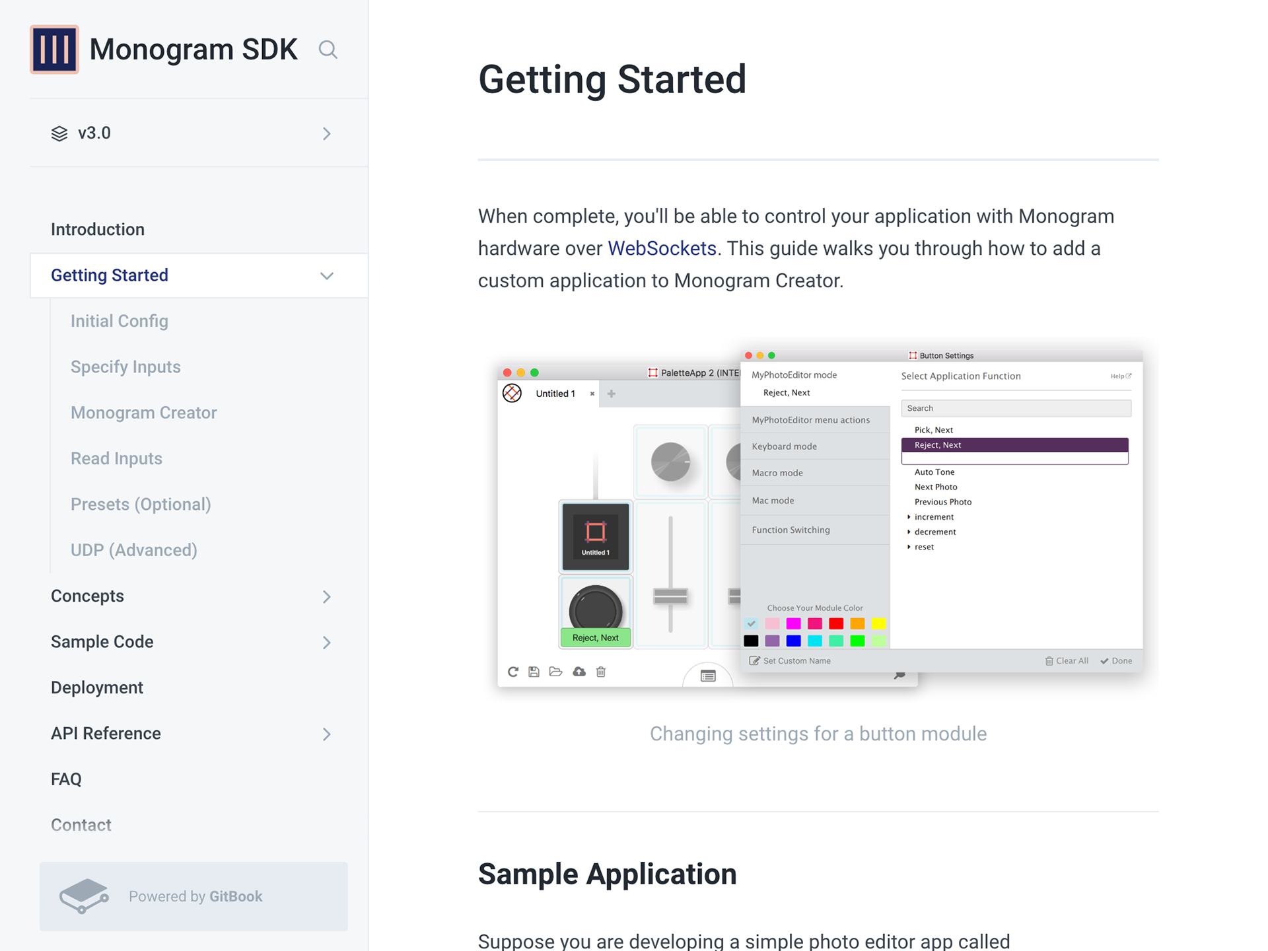Open the FAQ page
This screenshot has height=951, width=1268.
[66, 779]
